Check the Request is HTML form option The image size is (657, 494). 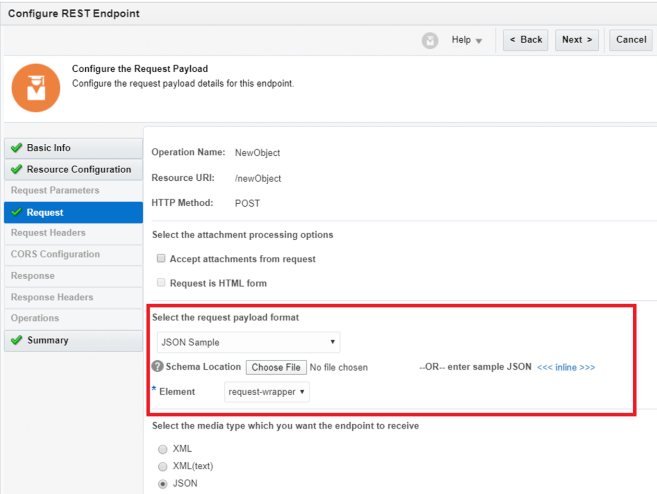coord(161,282)
